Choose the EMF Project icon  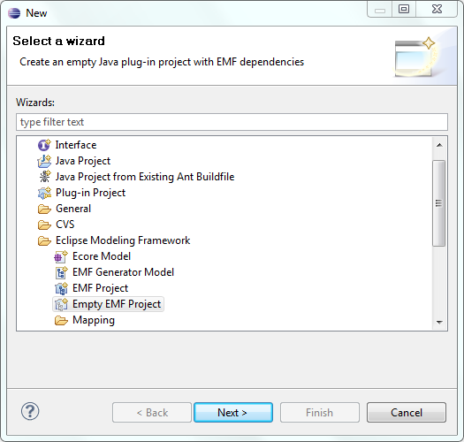click(61, 289)
